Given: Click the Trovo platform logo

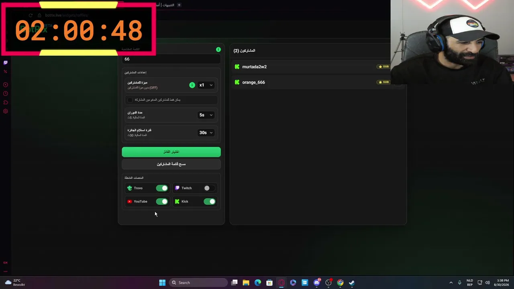Looking at the screenshot, I should [x=129, y=188].
